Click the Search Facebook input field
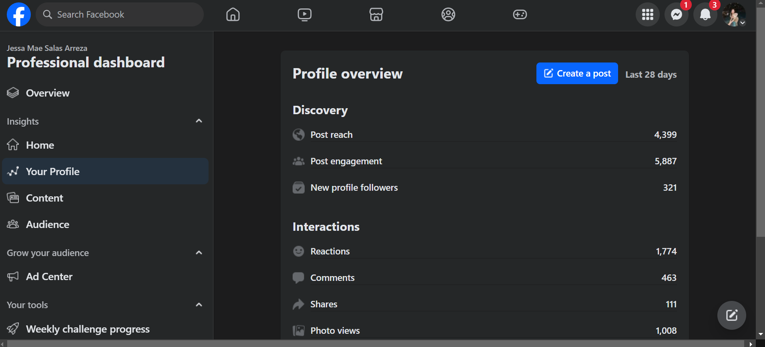Viewport: 765px width, 347px height. click(x=120, y=14)
